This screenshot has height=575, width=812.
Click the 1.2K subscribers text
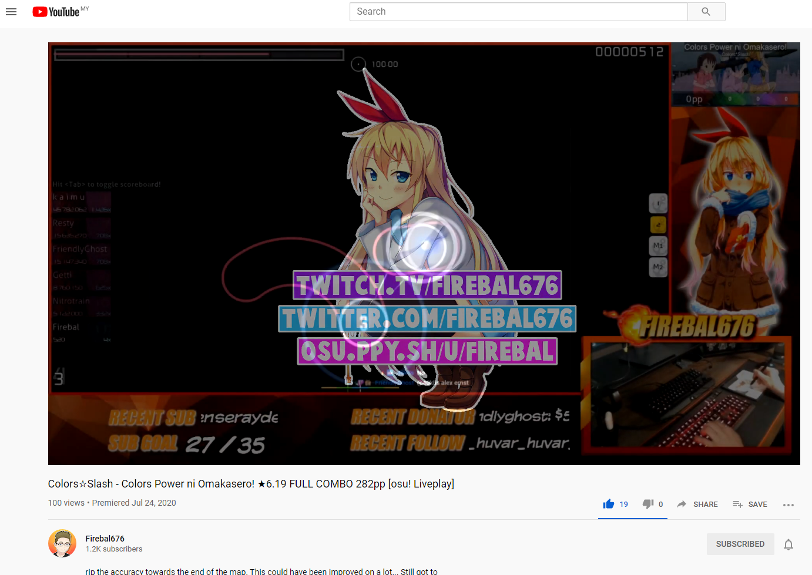click(114, 549)
